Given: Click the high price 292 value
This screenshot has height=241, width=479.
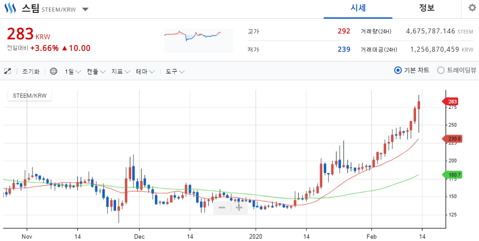Looking at the screenshot, I should coord(344,31).
